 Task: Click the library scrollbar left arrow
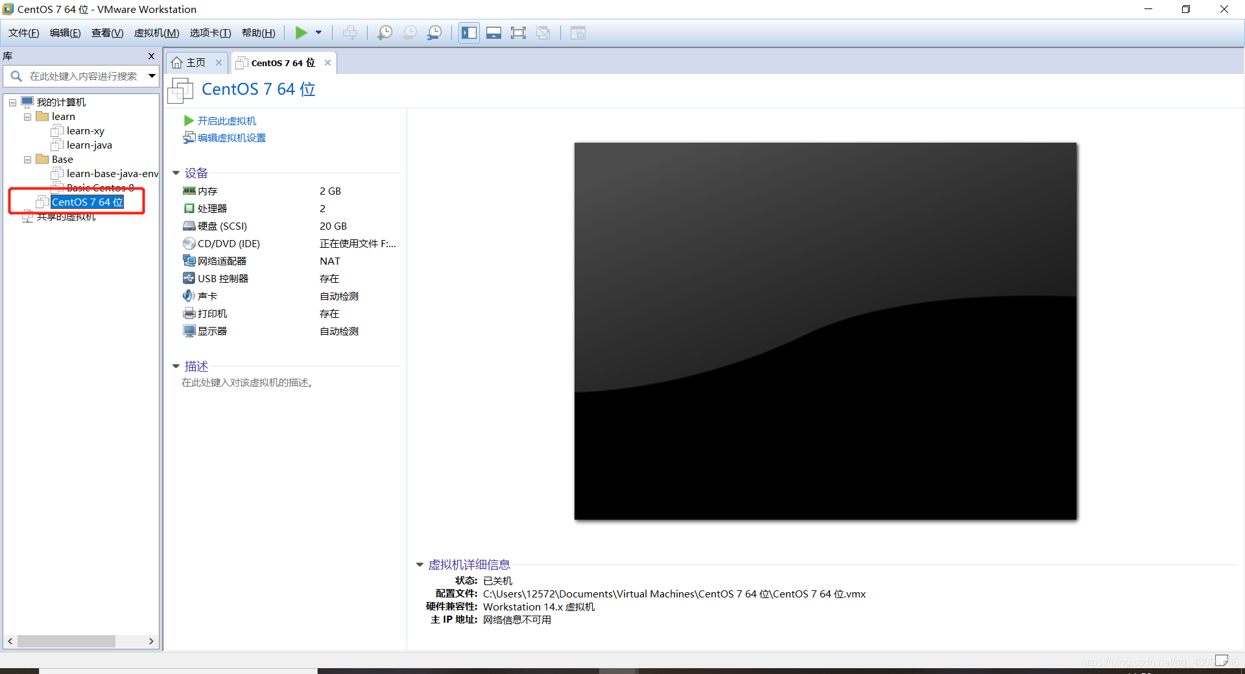(x=10, y=641)
